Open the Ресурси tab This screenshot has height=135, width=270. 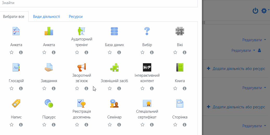tap(76, 17)
